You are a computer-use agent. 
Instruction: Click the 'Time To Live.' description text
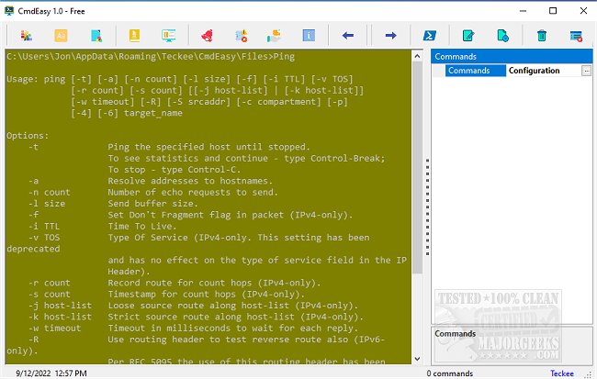142,226
